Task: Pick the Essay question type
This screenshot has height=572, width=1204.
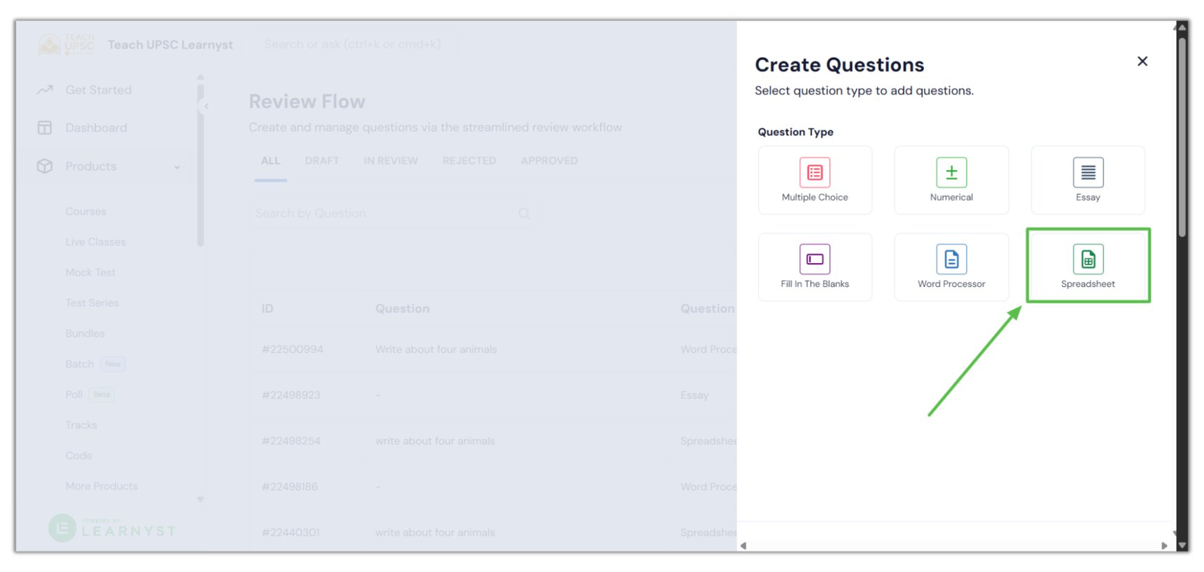Action: click(x=1088, y=180)
